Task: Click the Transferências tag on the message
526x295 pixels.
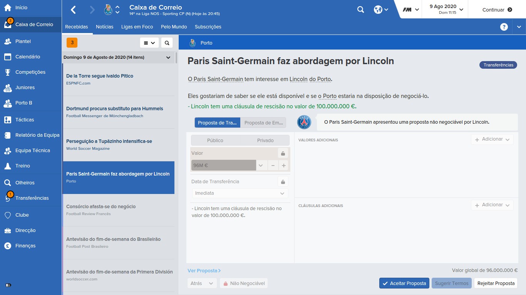Action: 498,65
